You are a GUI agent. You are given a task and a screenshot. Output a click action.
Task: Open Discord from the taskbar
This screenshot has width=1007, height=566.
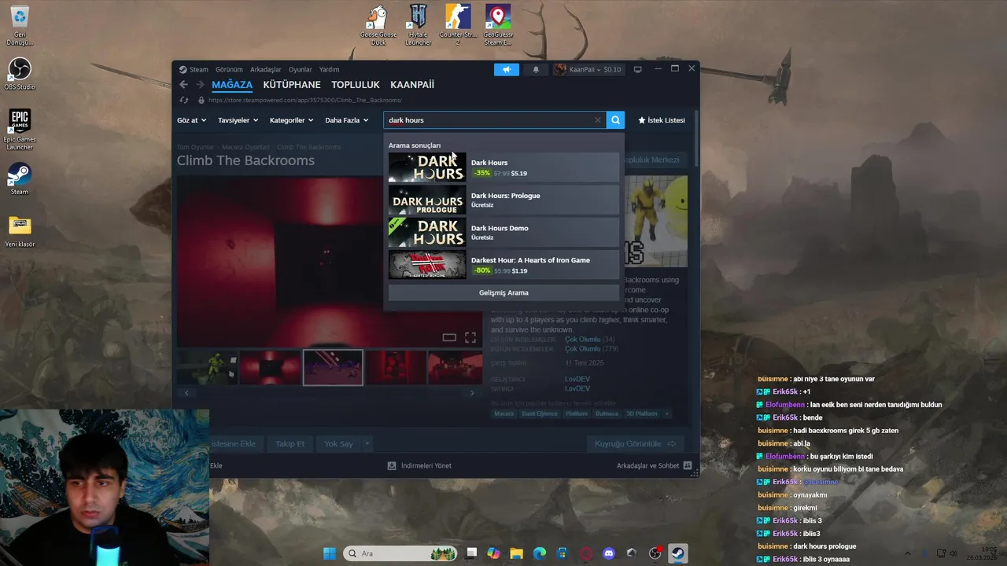click(x=608, y=553)
